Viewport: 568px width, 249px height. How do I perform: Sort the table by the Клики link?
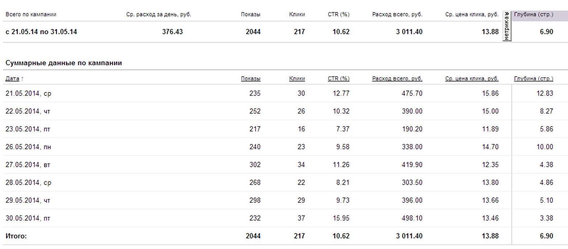297,78
